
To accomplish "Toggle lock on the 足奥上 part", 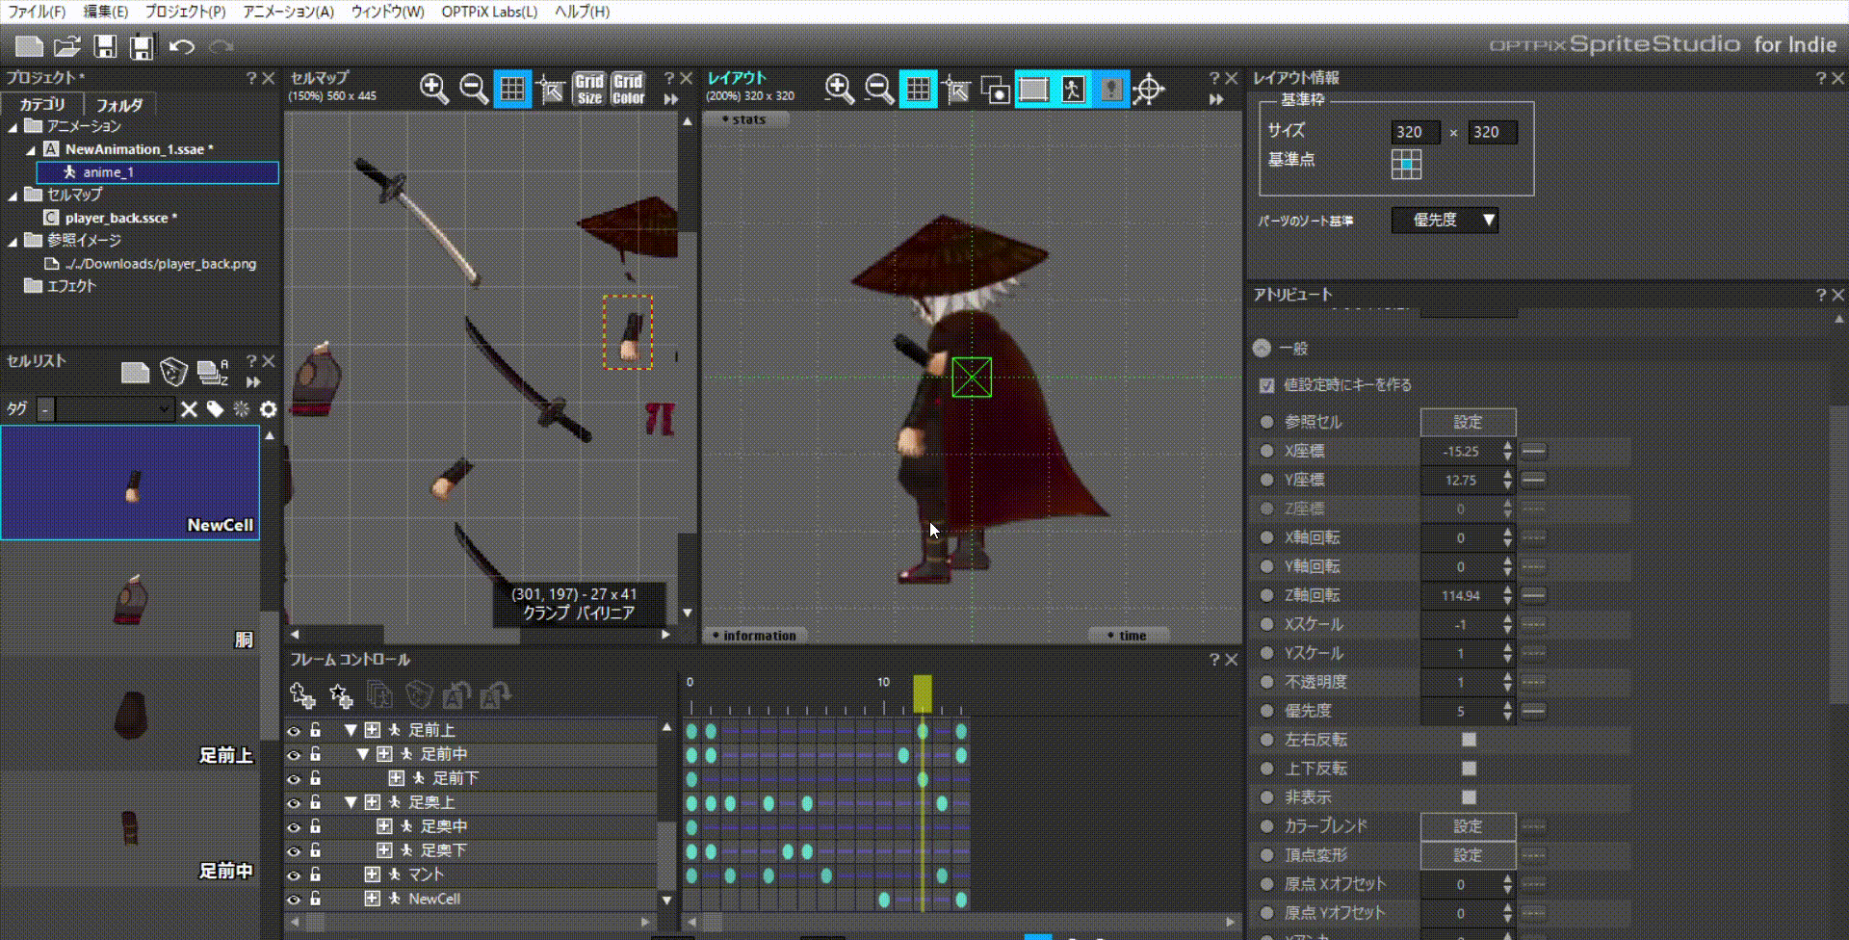I will 315,802.
